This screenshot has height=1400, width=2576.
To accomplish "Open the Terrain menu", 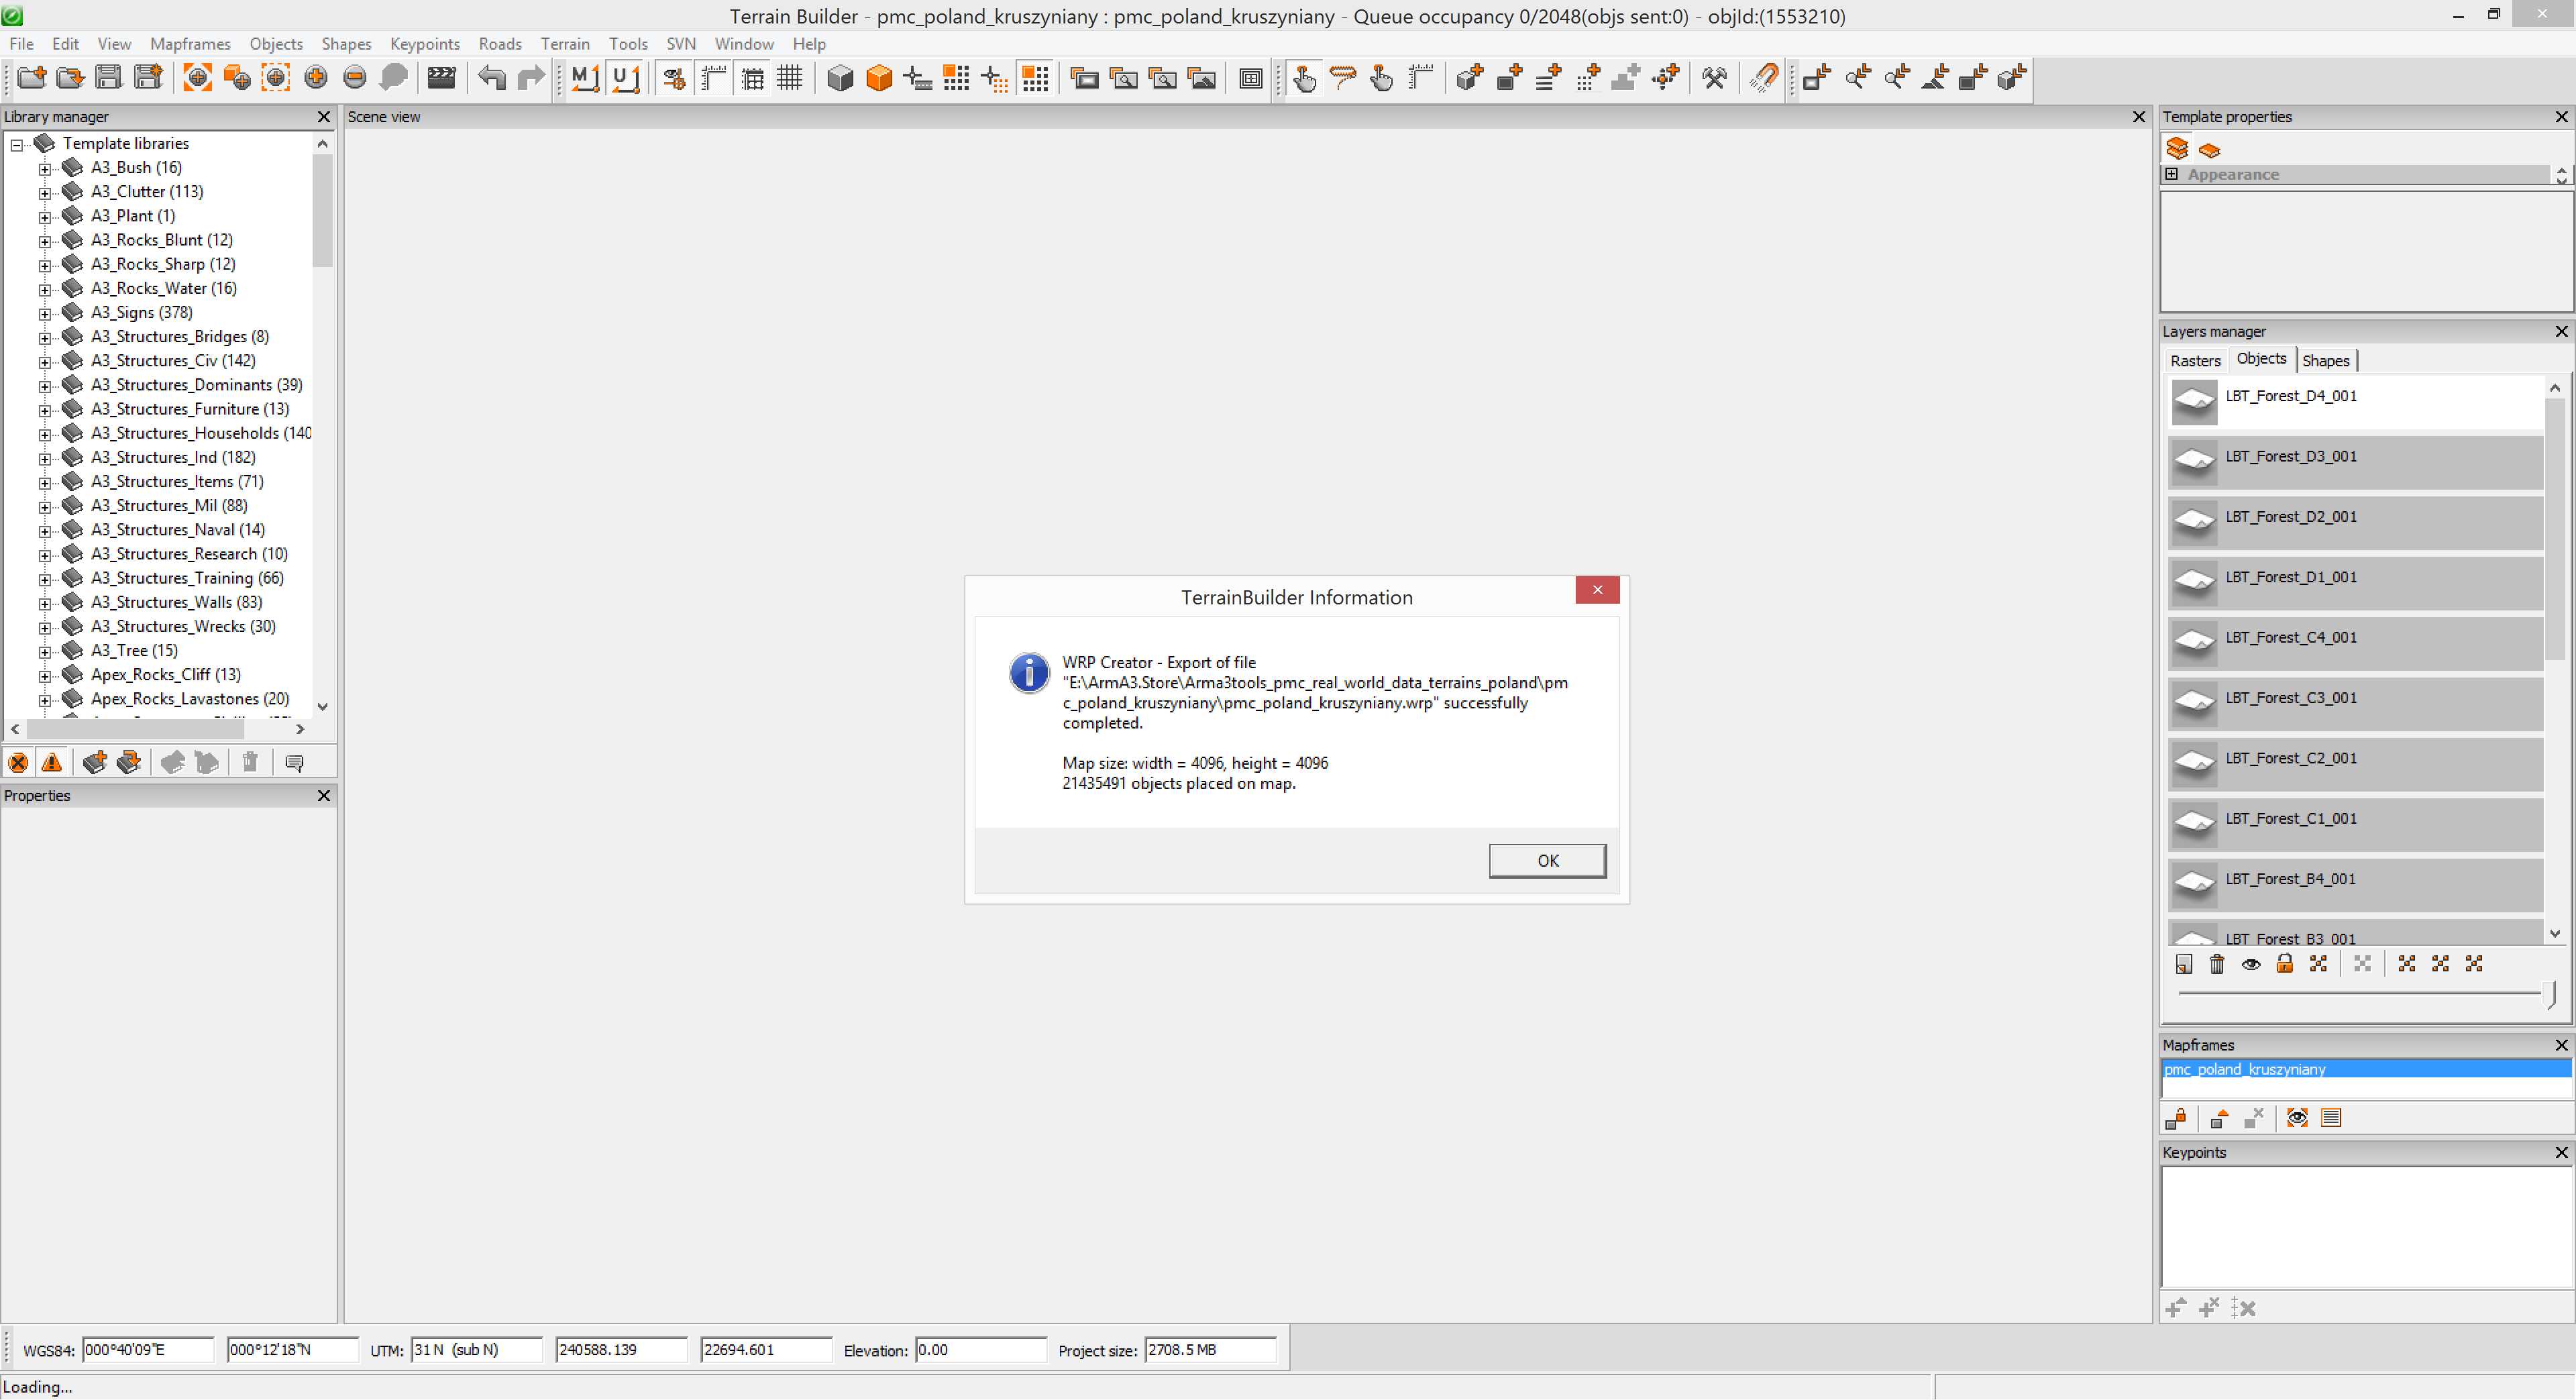I will (565, 44).
